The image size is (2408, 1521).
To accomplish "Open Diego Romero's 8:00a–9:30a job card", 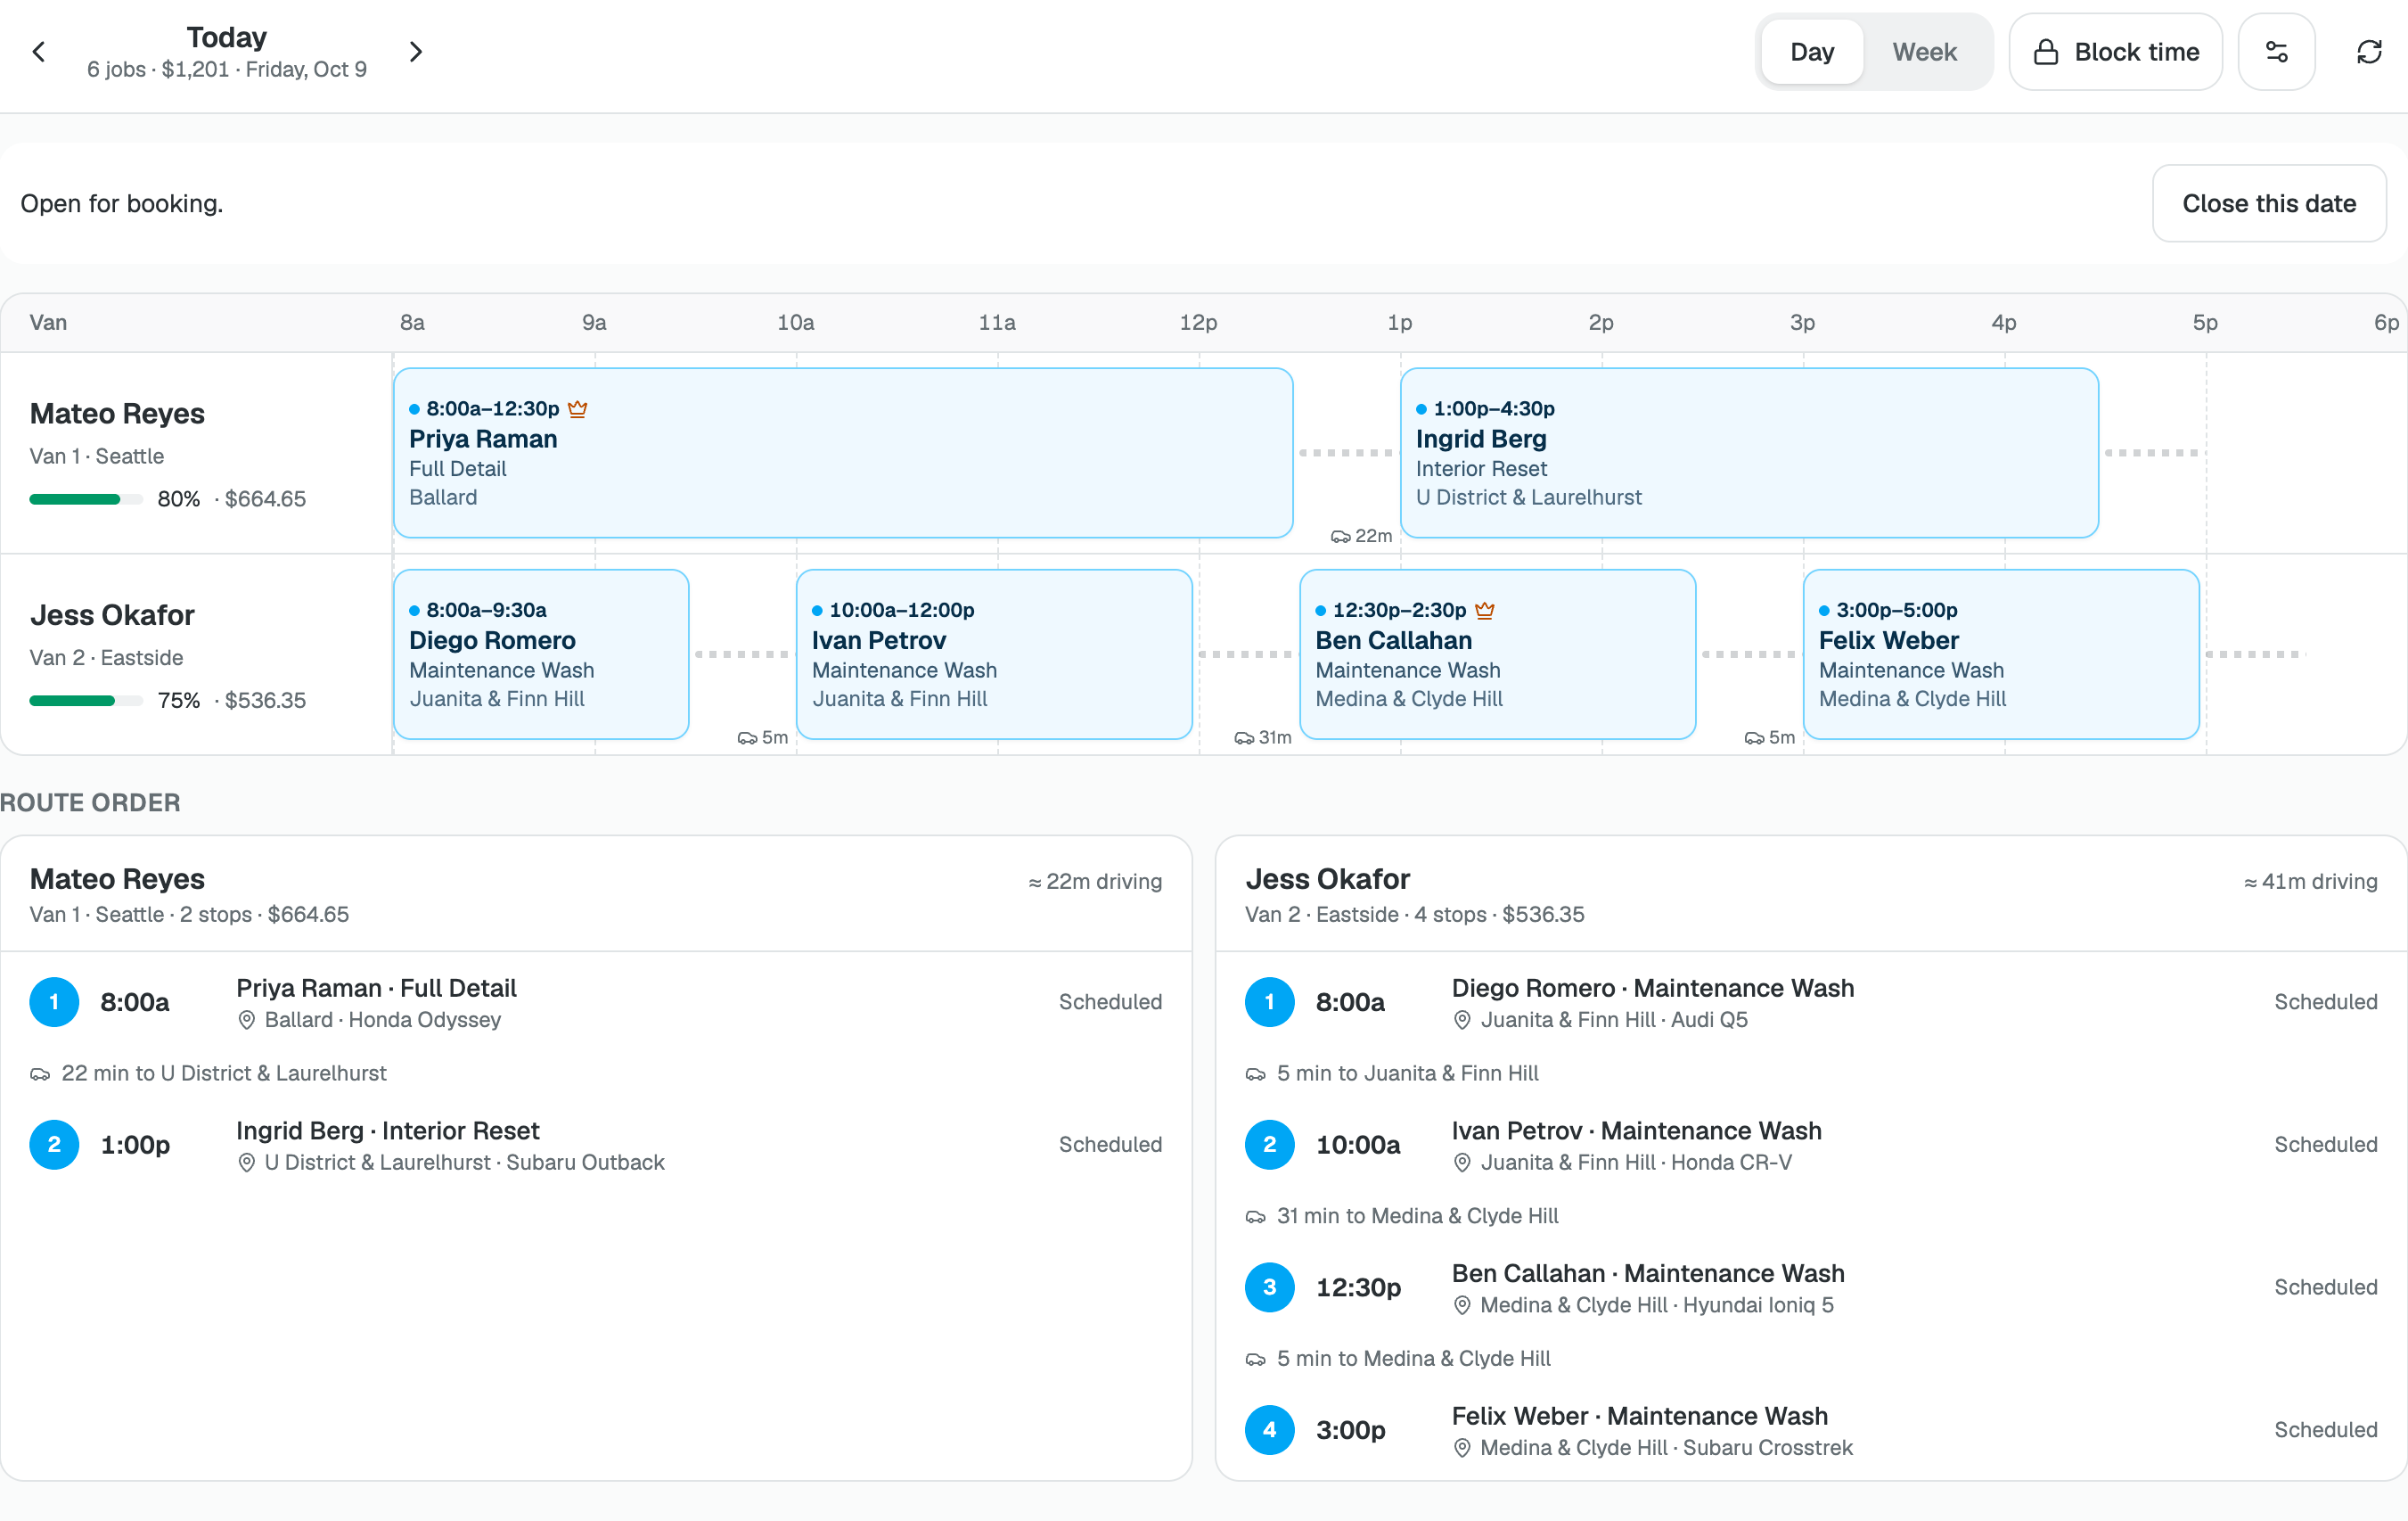I will click(541, 654).
